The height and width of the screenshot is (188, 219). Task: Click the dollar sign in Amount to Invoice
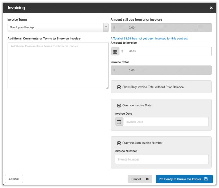[x=122, y=51]
